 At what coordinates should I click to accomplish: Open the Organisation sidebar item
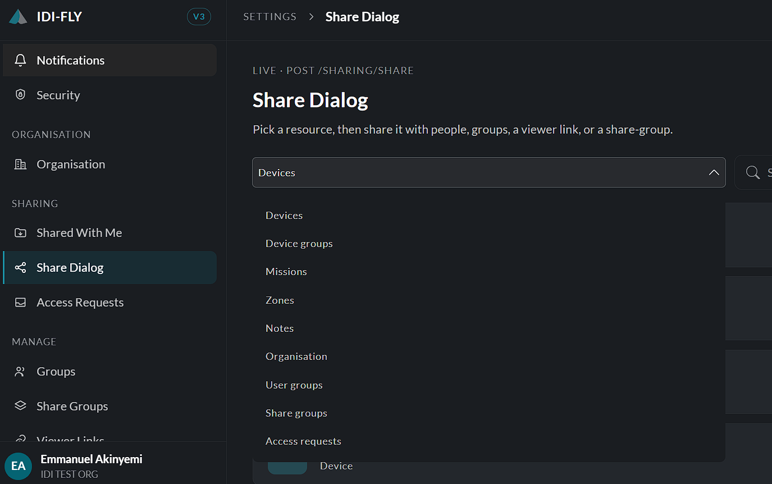109,164
